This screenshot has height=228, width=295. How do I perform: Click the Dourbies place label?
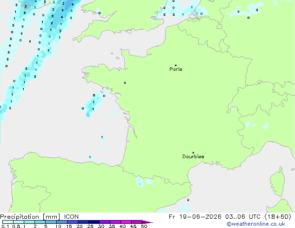point(193,156)
